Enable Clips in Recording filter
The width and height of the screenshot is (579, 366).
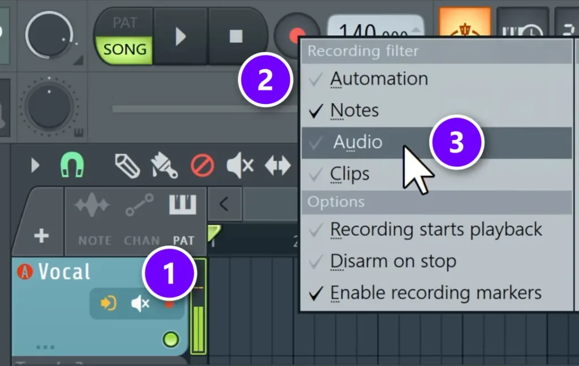click(x=437, y=174)
